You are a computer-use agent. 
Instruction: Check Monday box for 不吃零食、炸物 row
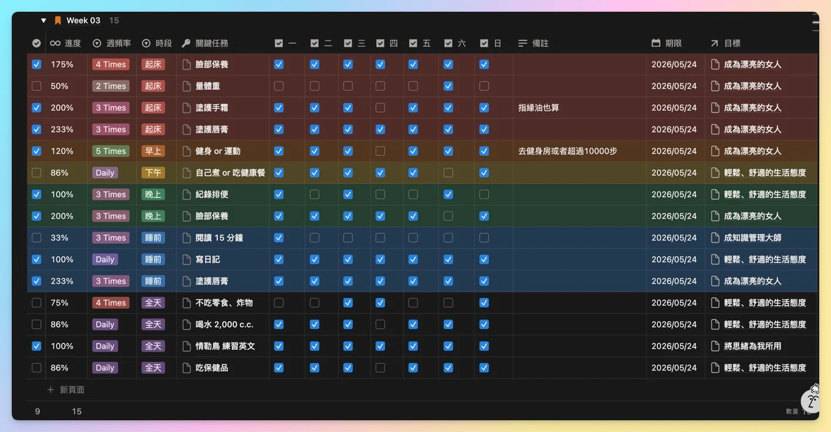point(279,303)
